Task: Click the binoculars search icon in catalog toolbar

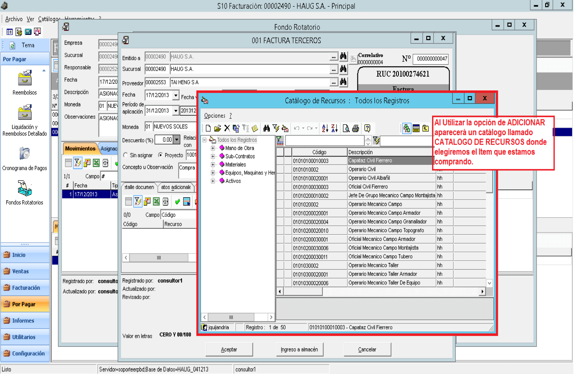Action: [266, 129]
